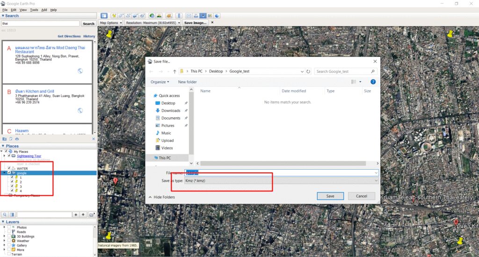Open the Add menu
The image size is (479, 257).
tap(44, 10)
